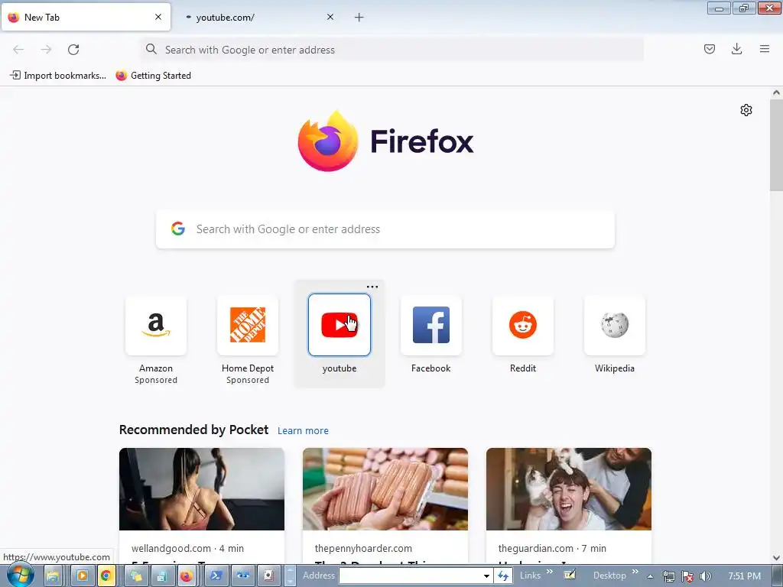Open the Amazon sponsored shortcut tile
This screenshot has width=783, height=587.
point(156,326)
